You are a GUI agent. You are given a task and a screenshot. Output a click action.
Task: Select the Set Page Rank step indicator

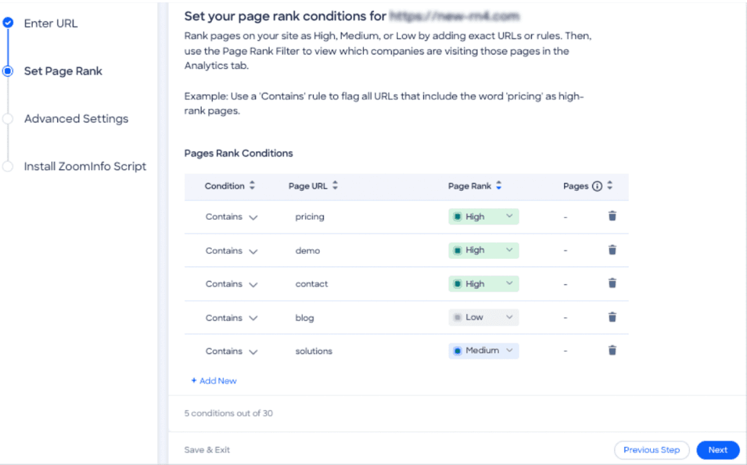click(x=8, y=71)
